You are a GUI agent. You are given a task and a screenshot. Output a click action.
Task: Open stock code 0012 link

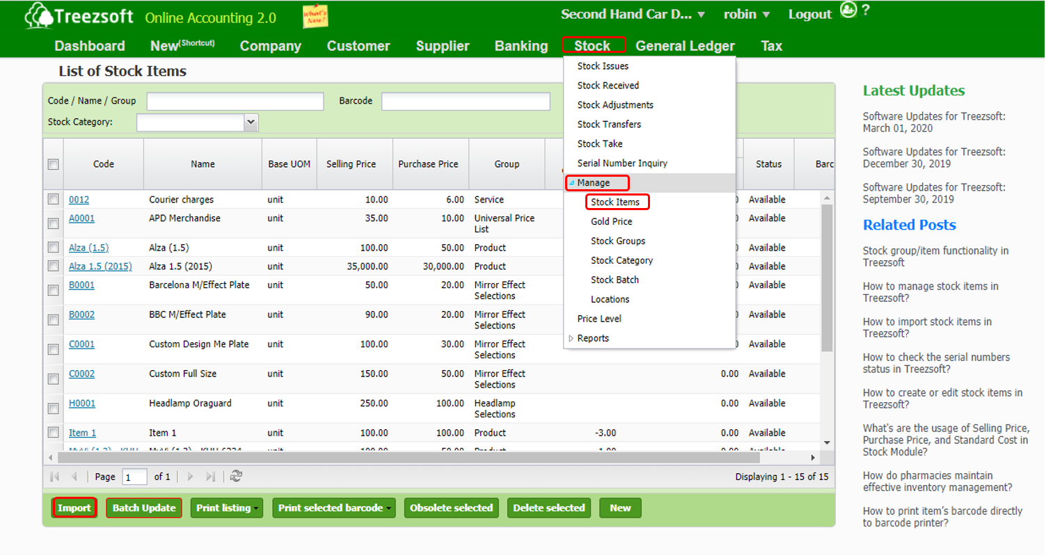click(79, 200)
